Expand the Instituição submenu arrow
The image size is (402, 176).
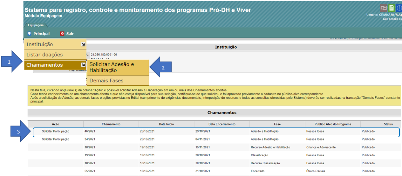pos(83,44)
